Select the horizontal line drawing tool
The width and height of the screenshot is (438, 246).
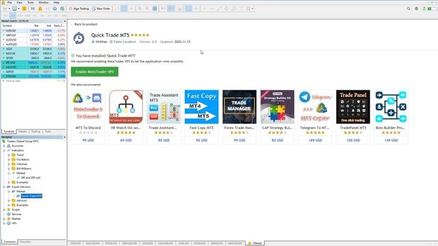tap(211, 9)
